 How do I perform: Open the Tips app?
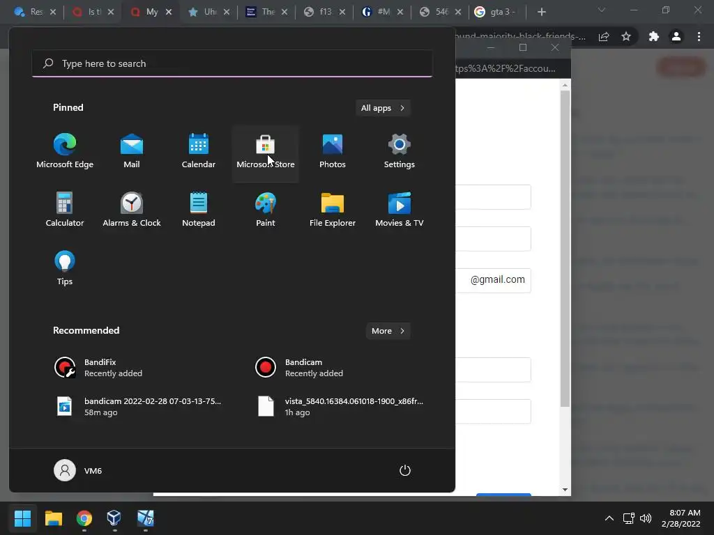65,268
